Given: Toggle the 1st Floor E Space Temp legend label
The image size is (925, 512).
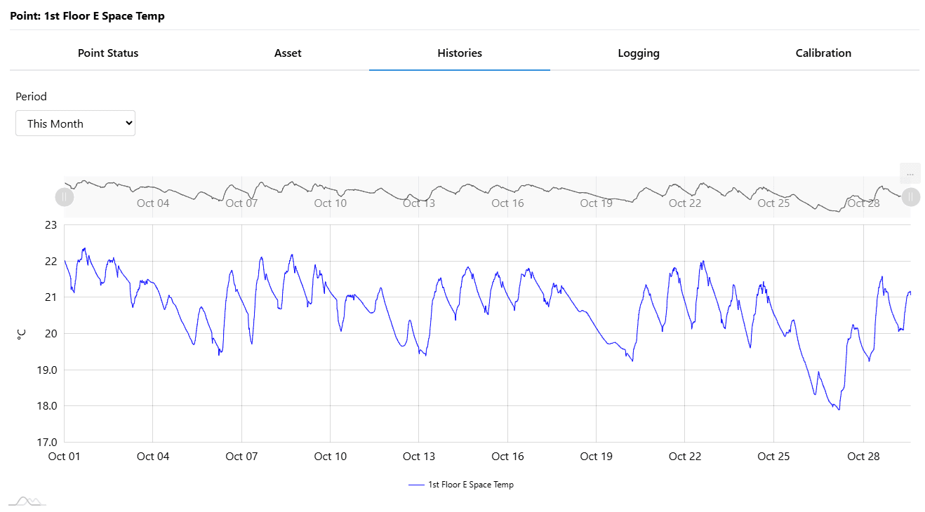Looking at the screenshot, I should click(x=470, y=485).
